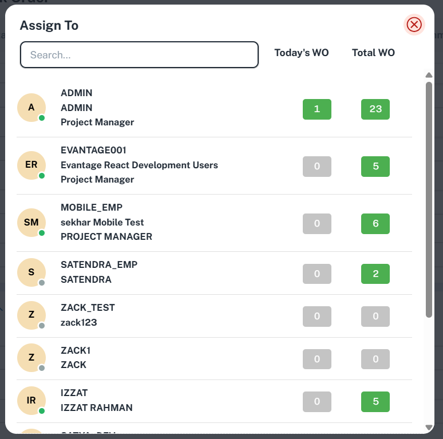Image resolution: width=443 pixels, height=439 pixels.
Task: Click ADMIN's Total WO badge showing 23
Action: coord(375,109)
